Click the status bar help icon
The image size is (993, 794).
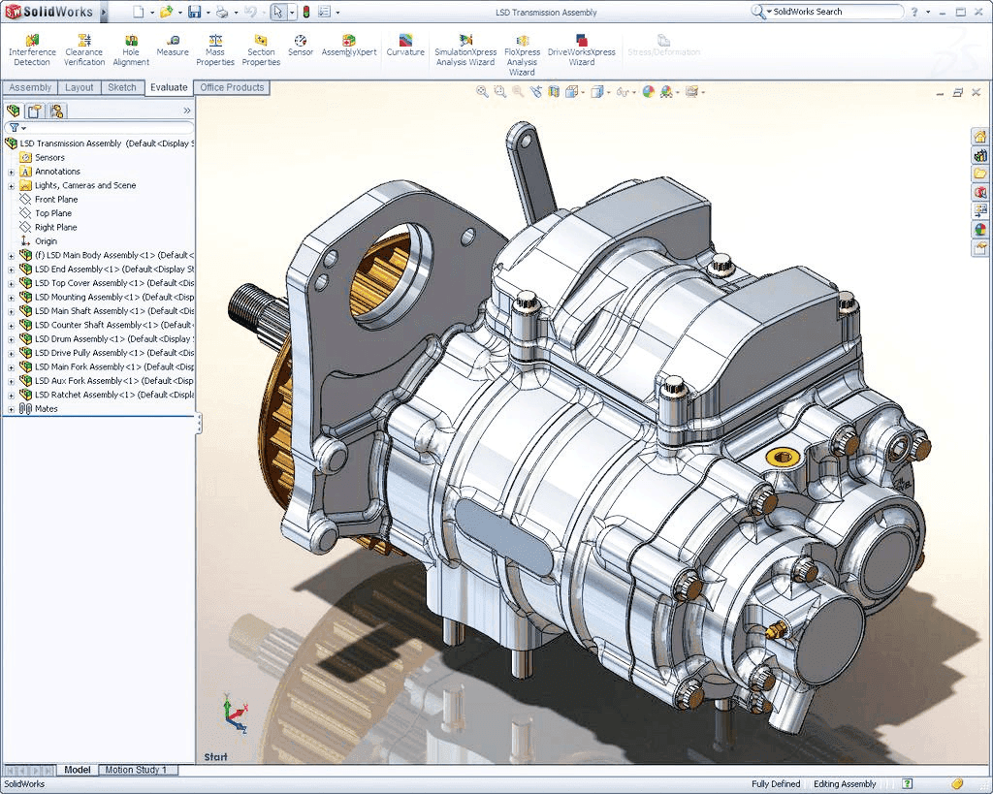(x=907, y=784)
